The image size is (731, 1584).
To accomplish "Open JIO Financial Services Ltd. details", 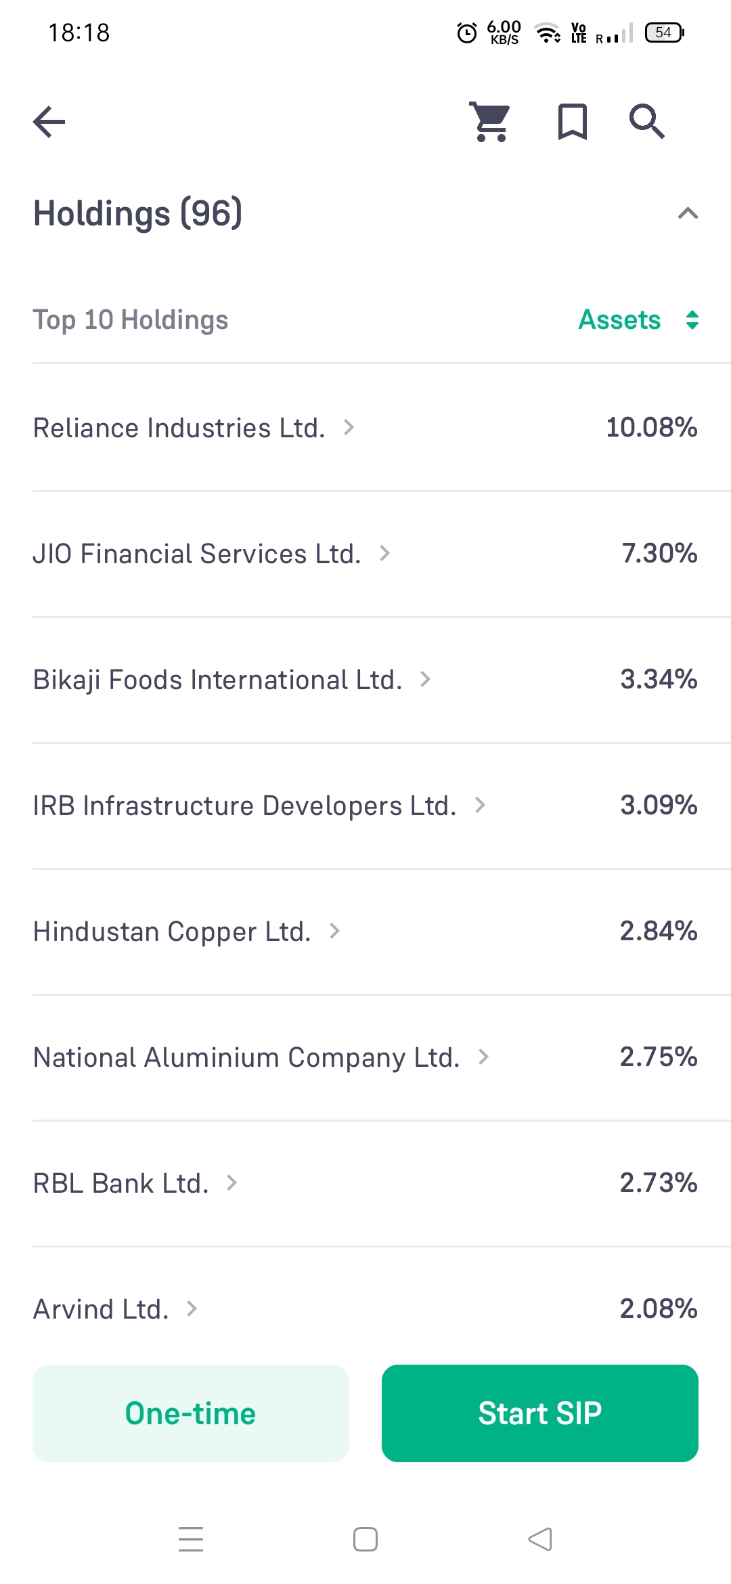I will point(197,554).
